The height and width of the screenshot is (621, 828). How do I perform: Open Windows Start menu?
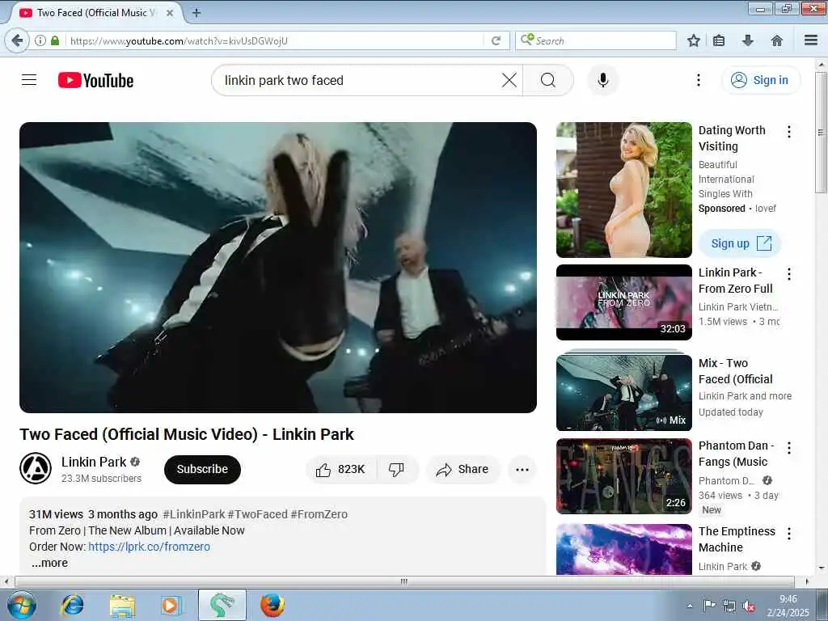tap(22, 605)
